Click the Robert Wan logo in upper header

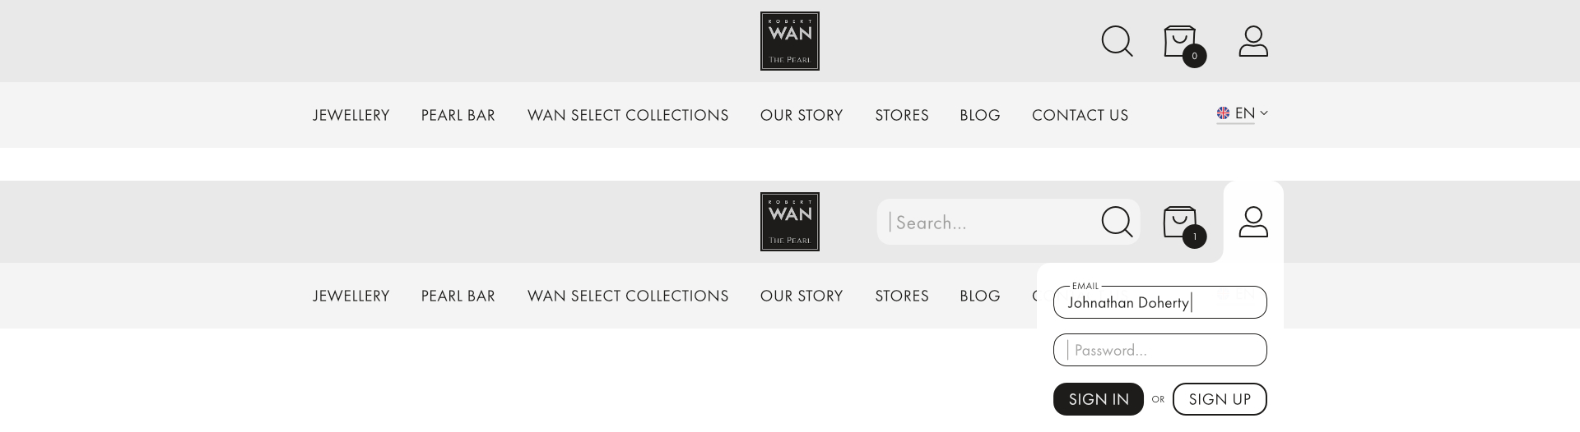(789, 41)
